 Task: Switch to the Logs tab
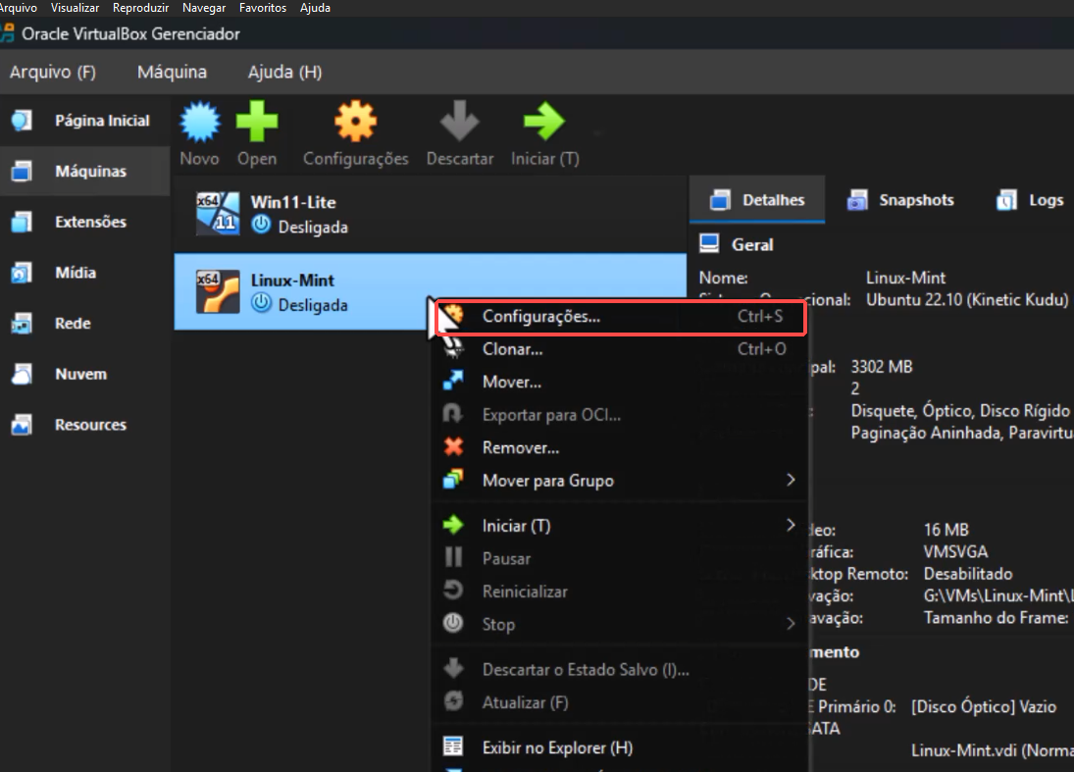1030,200
